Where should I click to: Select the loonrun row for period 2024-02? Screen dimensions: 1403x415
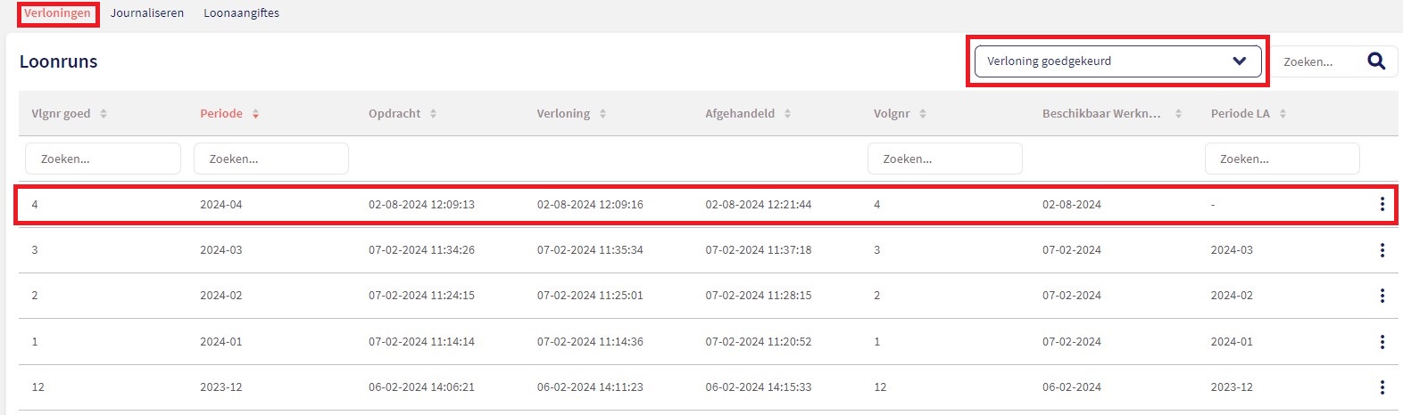[625, 296]
